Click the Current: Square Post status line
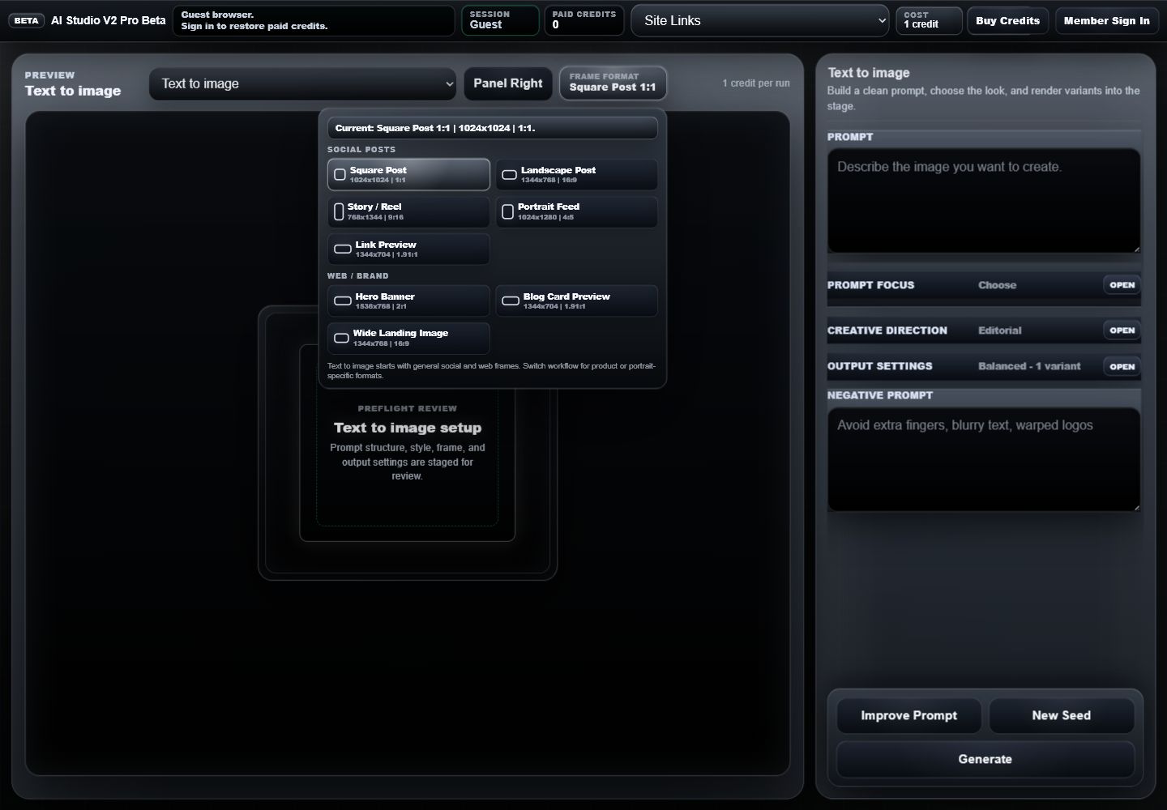 point(492,128)
